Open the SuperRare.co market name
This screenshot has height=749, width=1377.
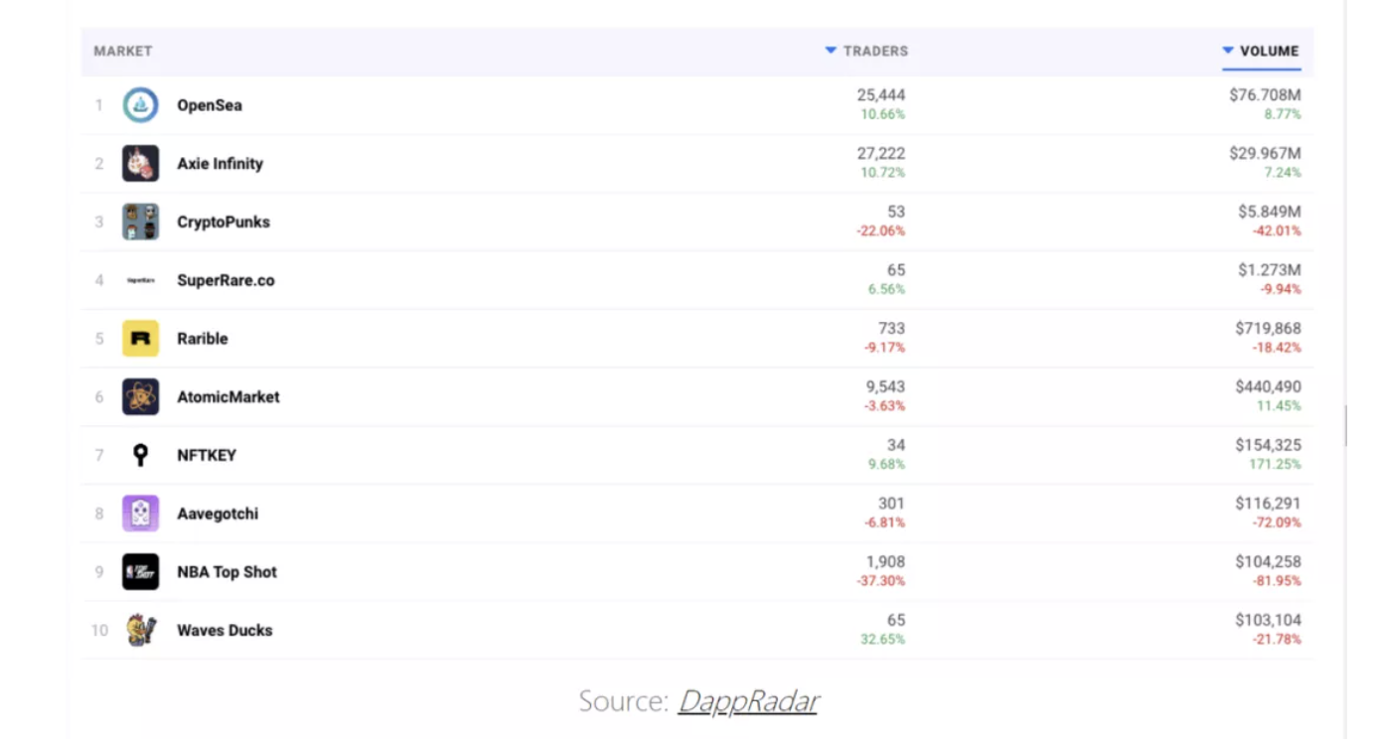226,281
